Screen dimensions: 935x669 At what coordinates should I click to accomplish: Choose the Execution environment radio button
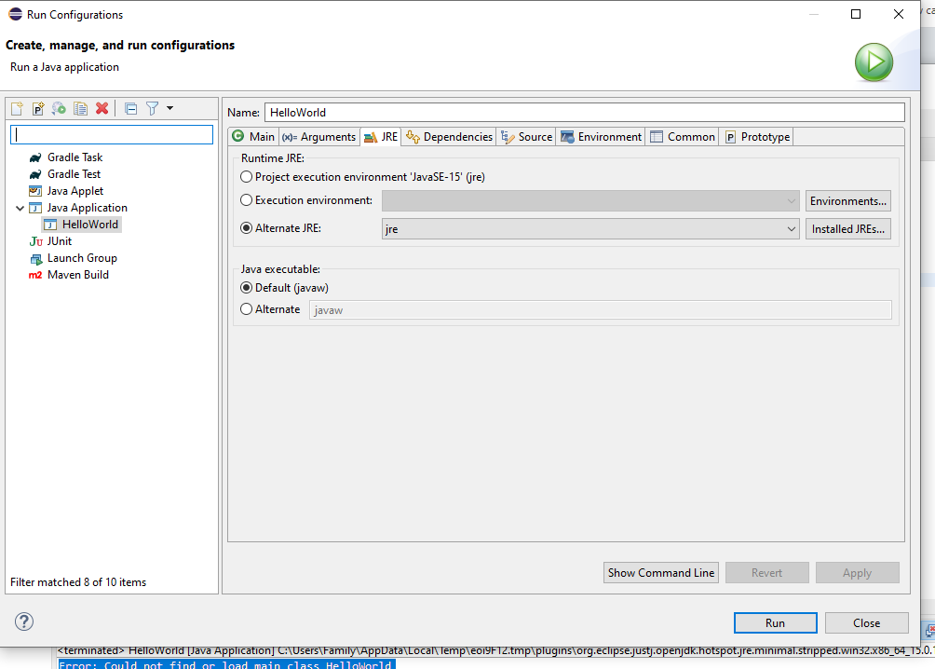pos(247,200)
